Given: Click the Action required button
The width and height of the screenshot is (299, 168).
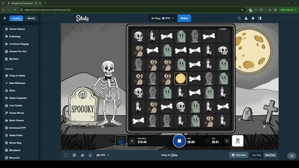Looking at the screenshot, I should 288,10.
